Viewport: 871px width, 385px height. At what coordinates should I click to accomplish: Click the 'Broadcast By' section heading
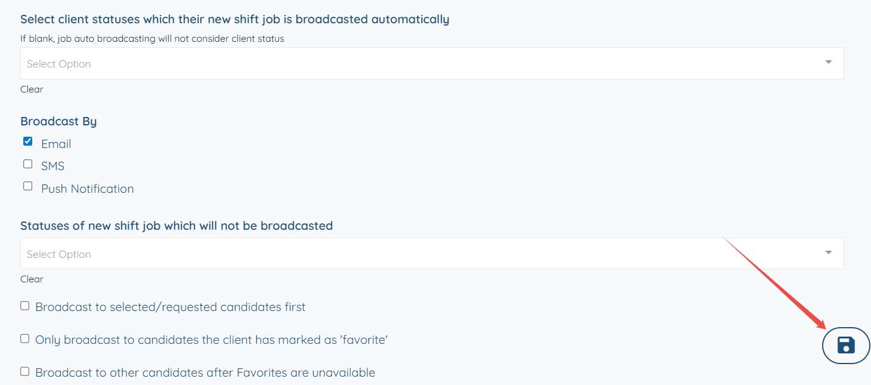point(58,121)
